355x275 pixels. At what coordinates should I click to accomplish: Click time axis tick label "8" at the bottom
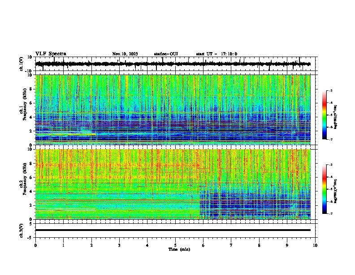(259, 245)
